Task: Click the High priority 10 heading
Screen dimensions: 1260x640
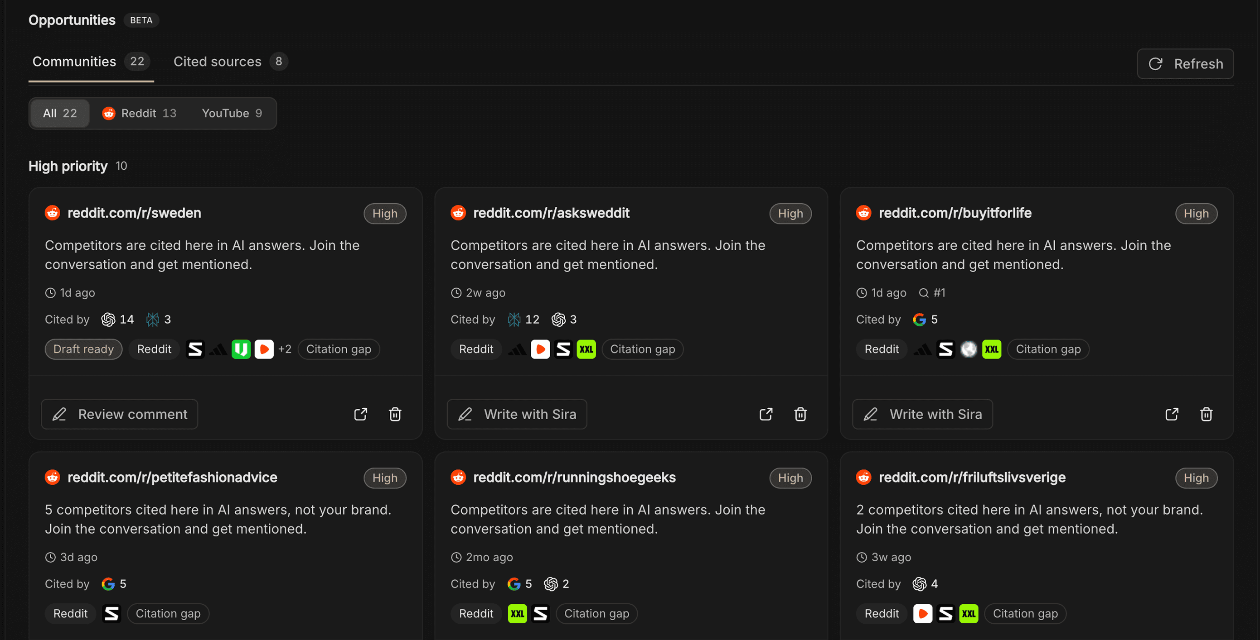Action: (x=78, y=166)
